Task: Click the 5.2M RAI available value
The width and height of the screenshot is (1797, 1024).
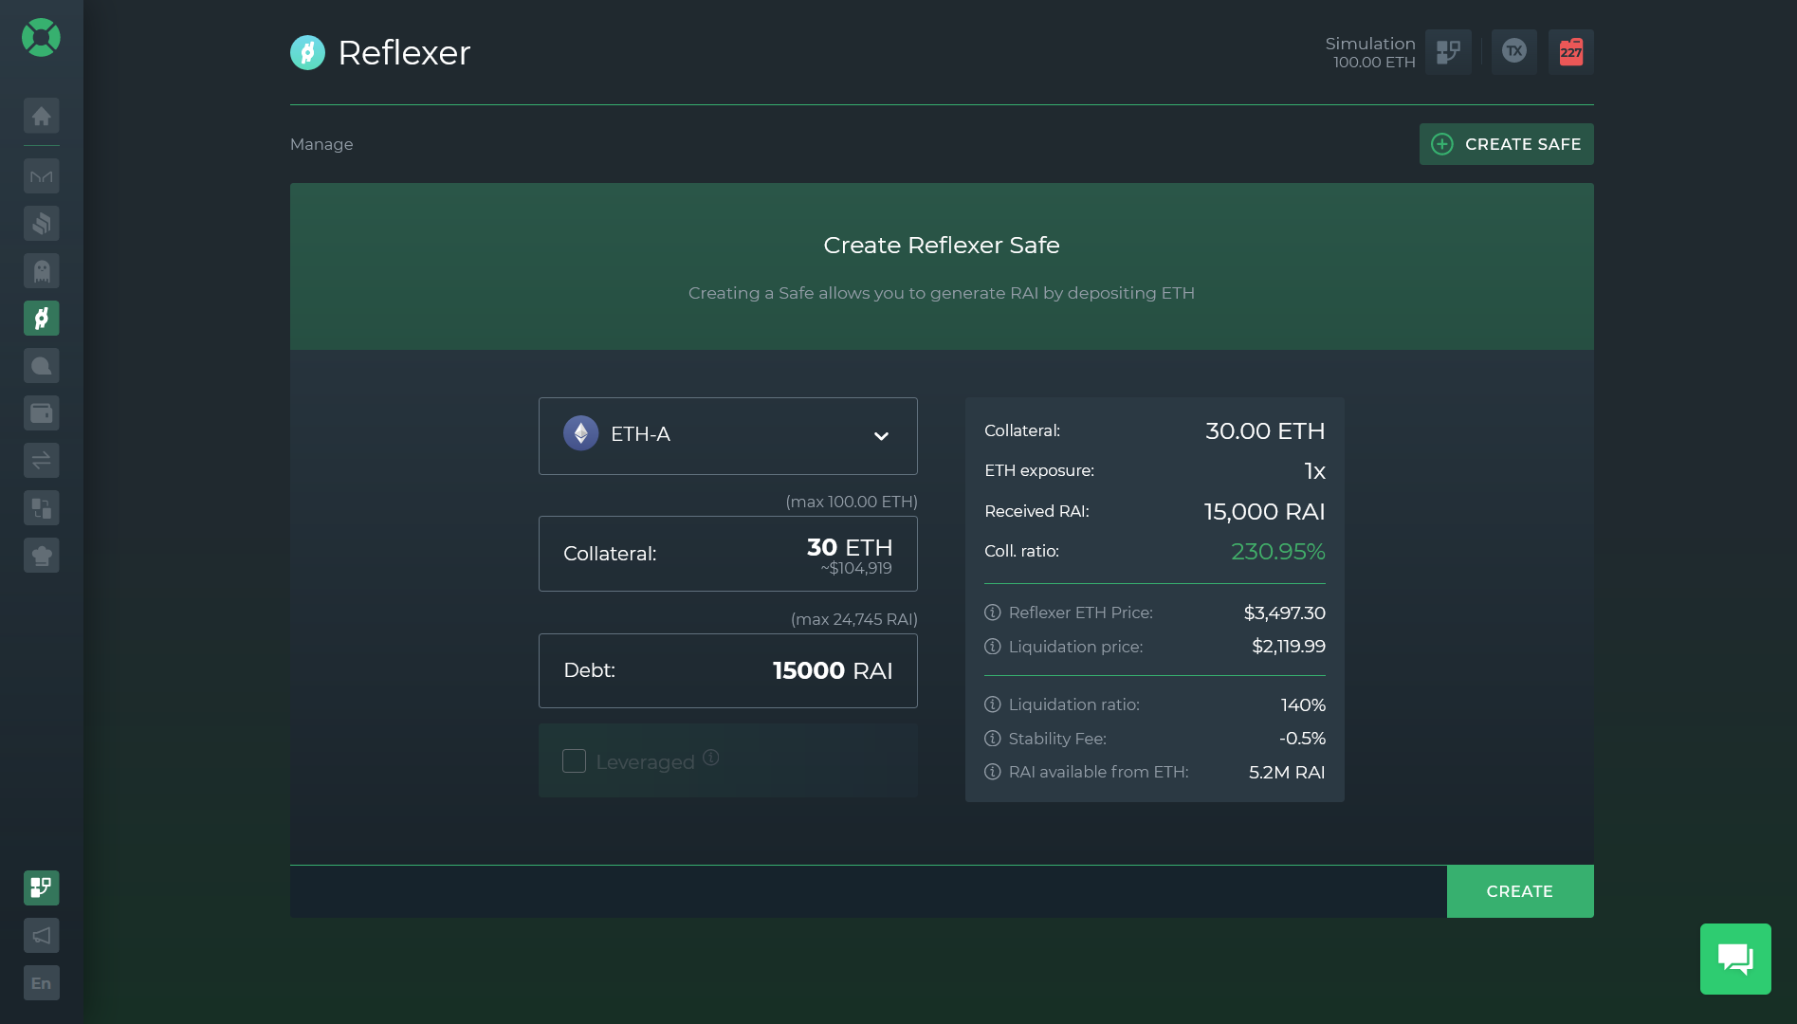Action: tap(1287, 773)
